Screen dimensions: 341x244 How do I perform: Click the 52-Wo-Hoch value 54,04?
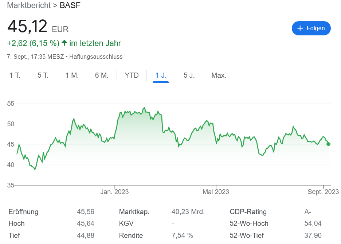[x=312, y=223]
